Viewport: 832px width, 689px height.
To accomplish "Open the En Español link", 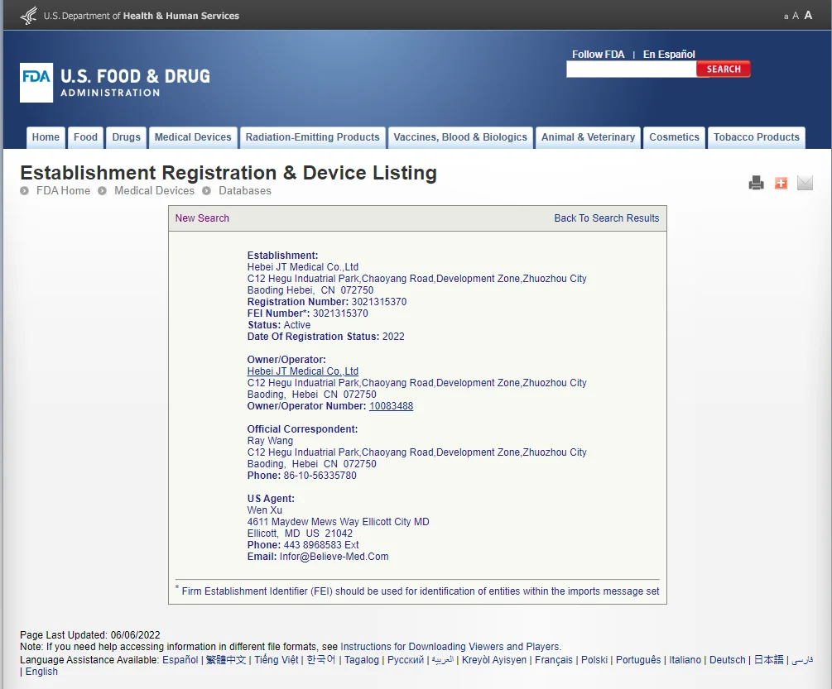I will click(x=669, y=55).
